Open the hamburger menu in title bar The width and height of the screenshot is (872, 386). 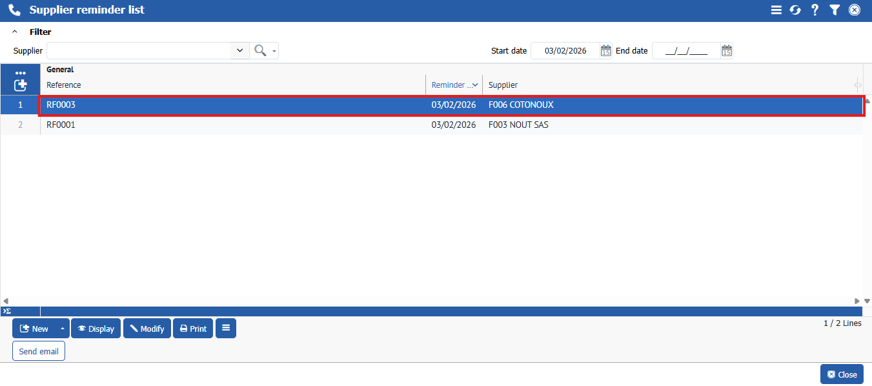point(776,10)
